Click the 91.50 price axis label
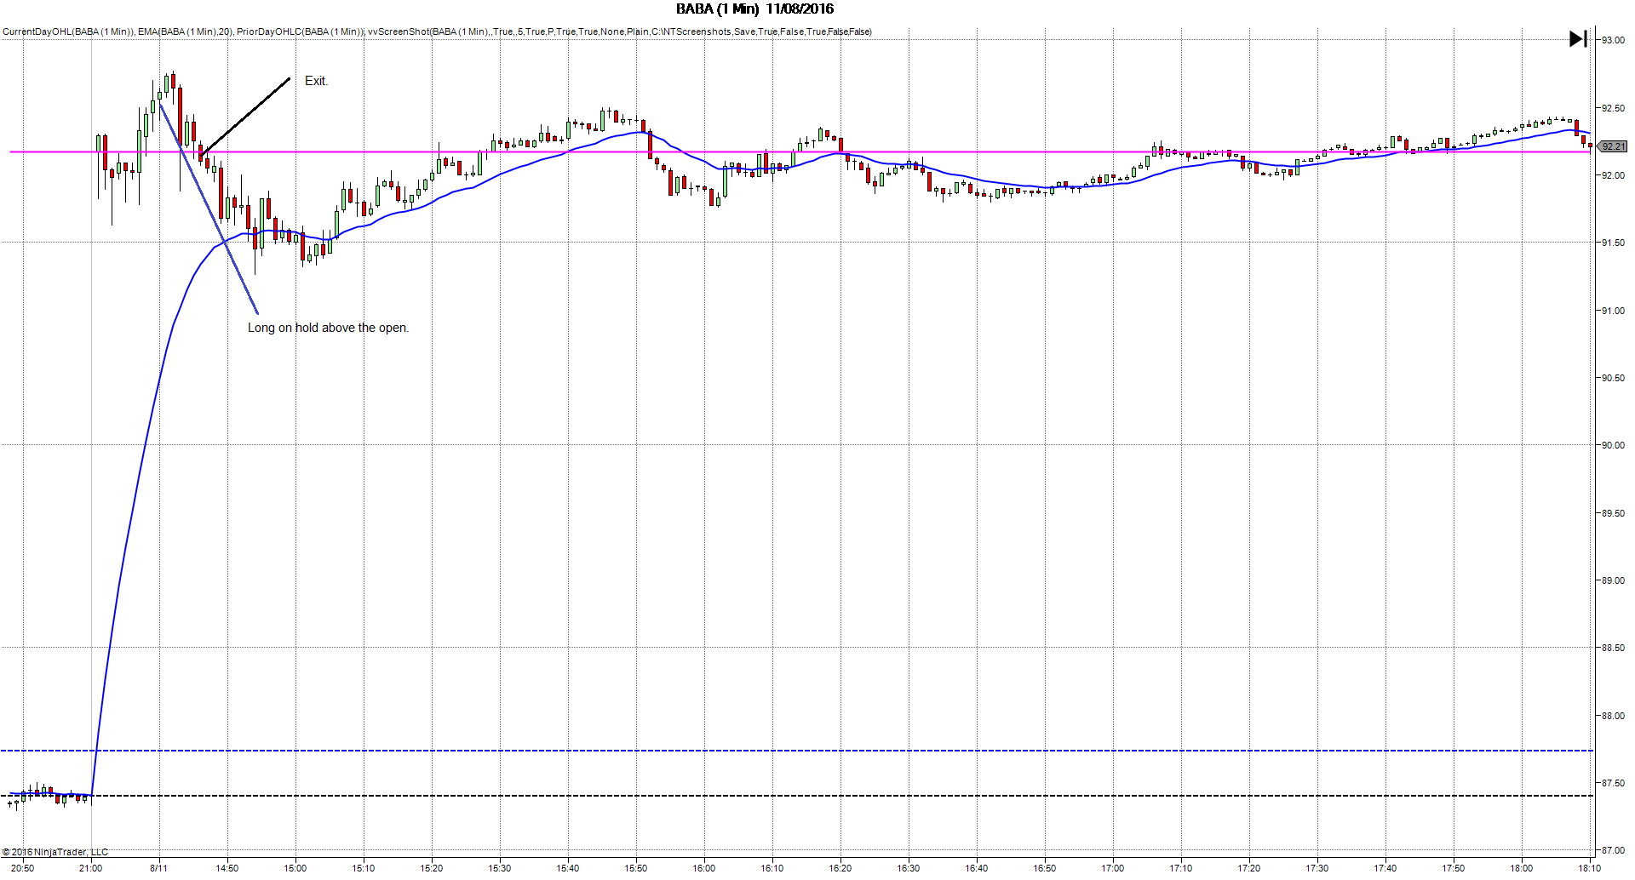Viewport: 1635px width, 880px height. coord(1613,243)
